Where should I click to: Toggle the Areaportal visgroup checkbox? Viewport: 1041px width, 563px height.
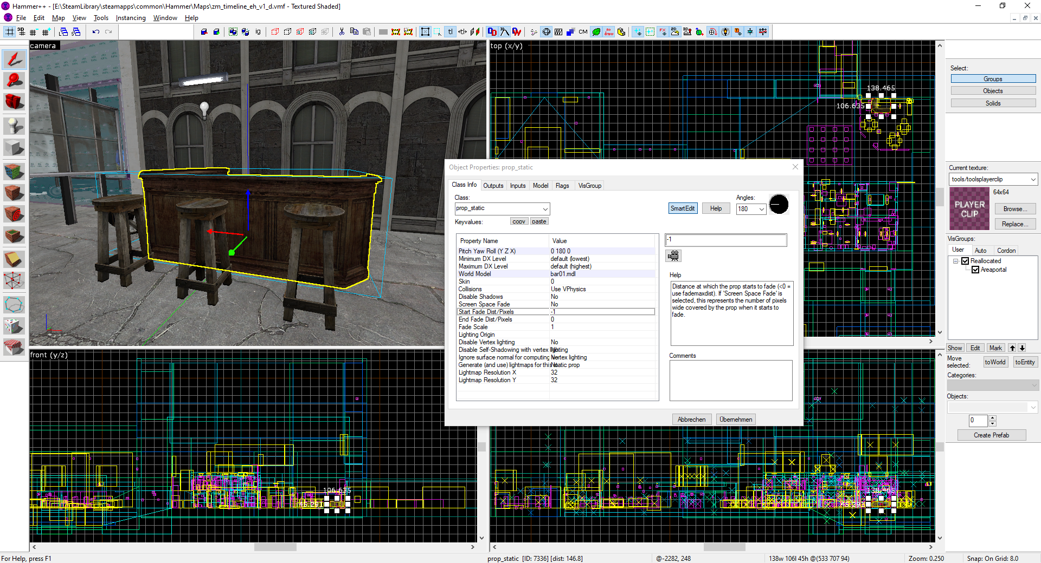[975, 270]
